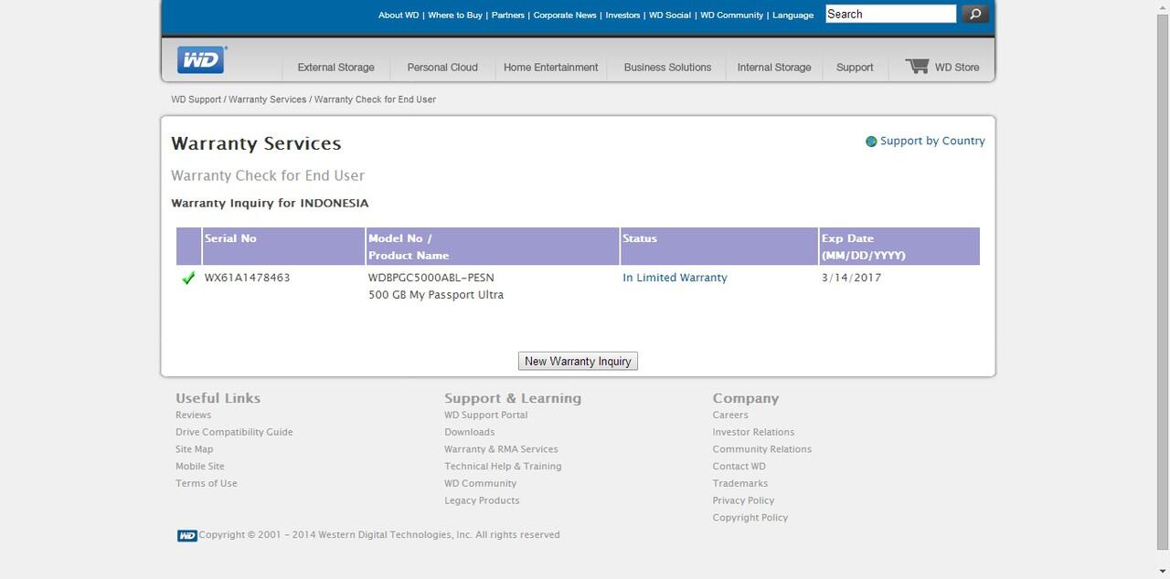Open the Personal Cloud menu
The image size is (1170, 579).
[x=442, y=68]
